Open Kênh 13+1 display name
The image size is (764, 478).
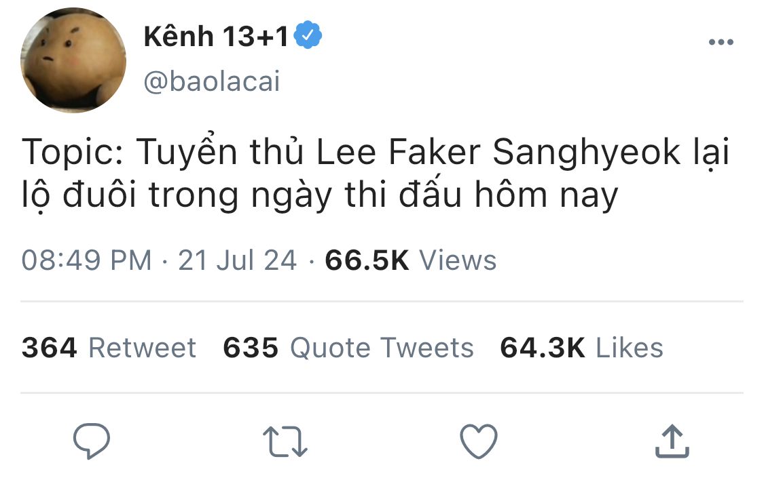(216, 37)
